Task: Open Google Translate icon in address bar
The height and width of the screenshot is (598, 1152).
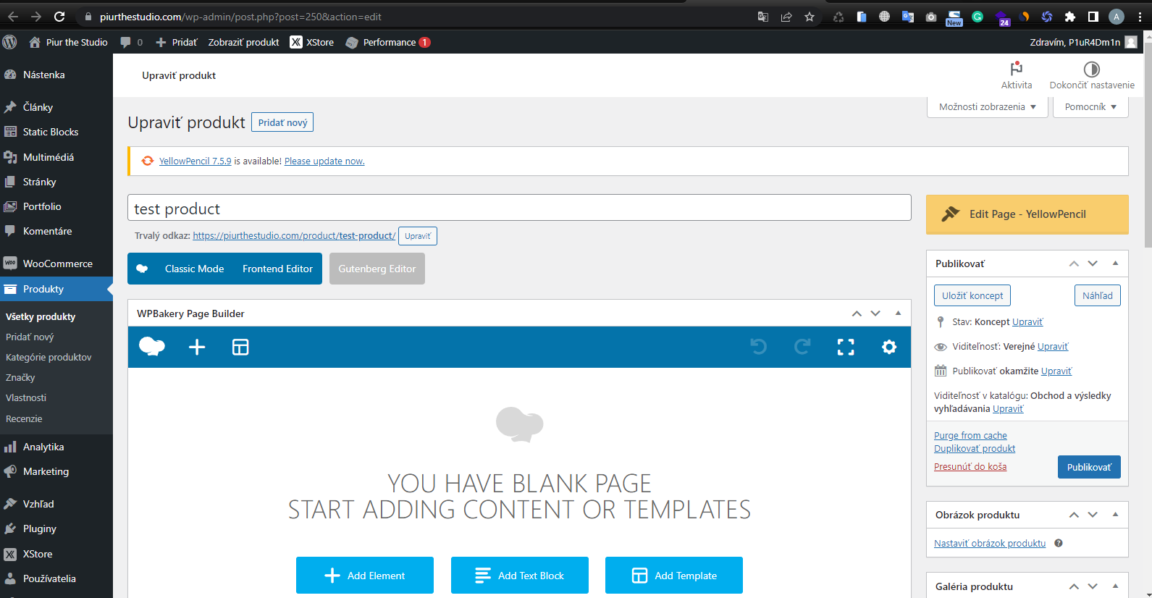Action: click(x=763, y=17)
